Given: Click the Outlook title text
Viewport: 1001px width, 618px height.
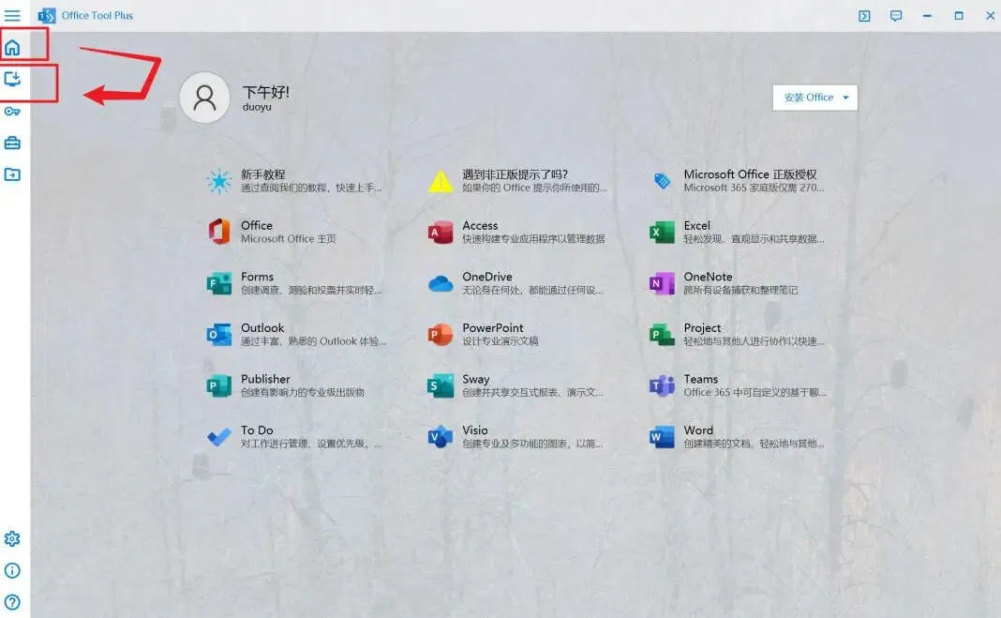Looking at the screenshot, I should coord(262,328).
